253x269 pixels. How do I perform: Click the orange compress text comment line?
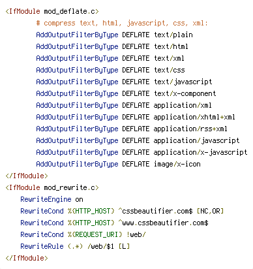122,23
